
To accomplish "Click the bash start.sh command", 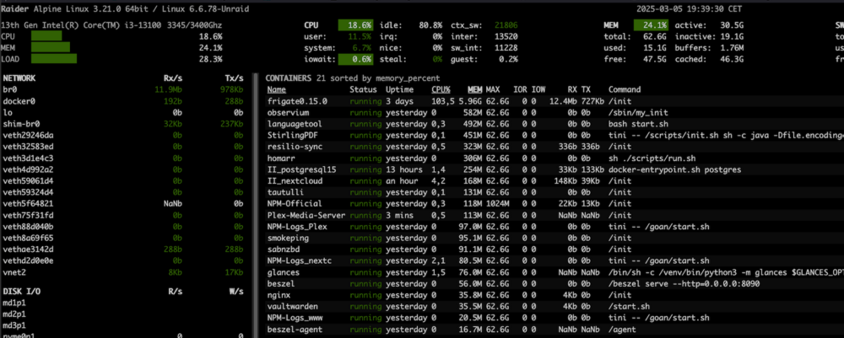I will (x=638, y=124).
